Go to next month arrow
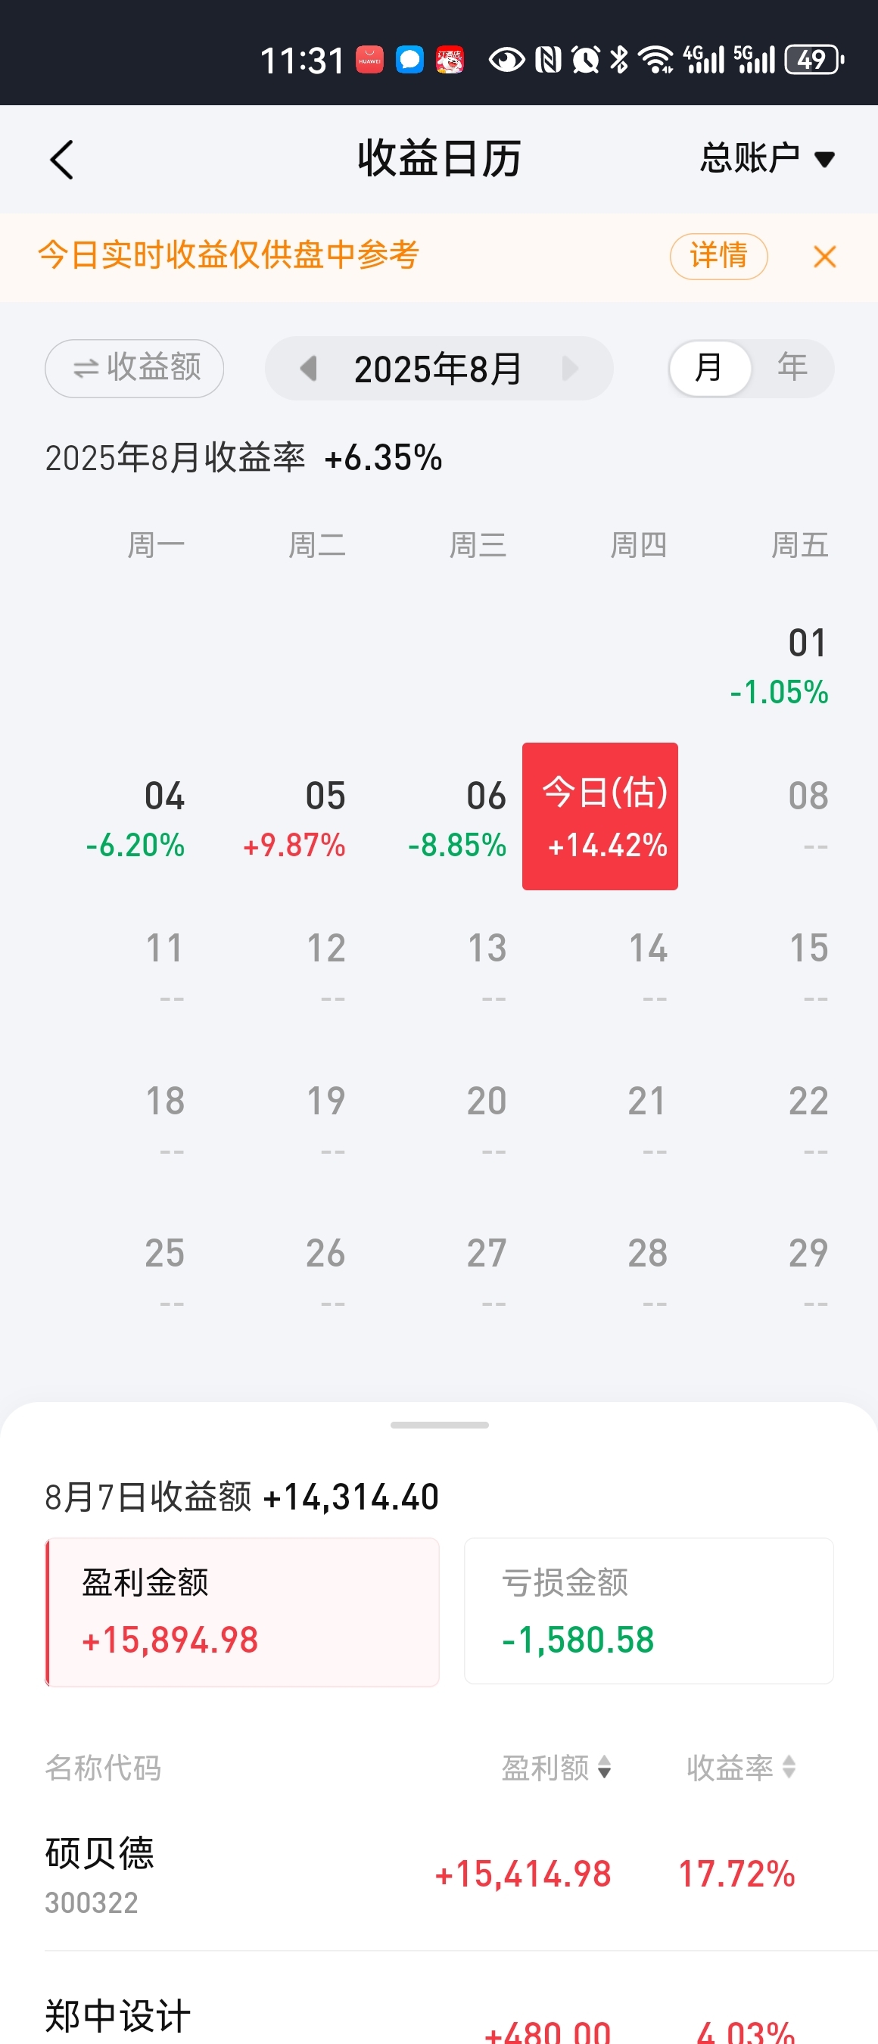Viewport: 878px width, 2044px height. 569,368
